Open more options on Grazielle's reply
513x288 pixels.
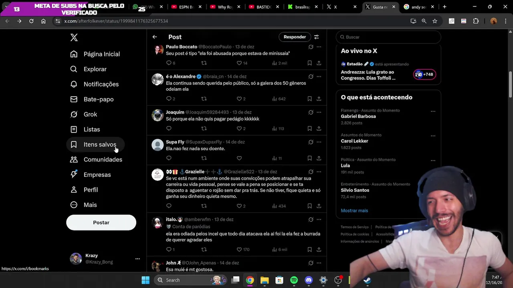click(x=319, y=172)
